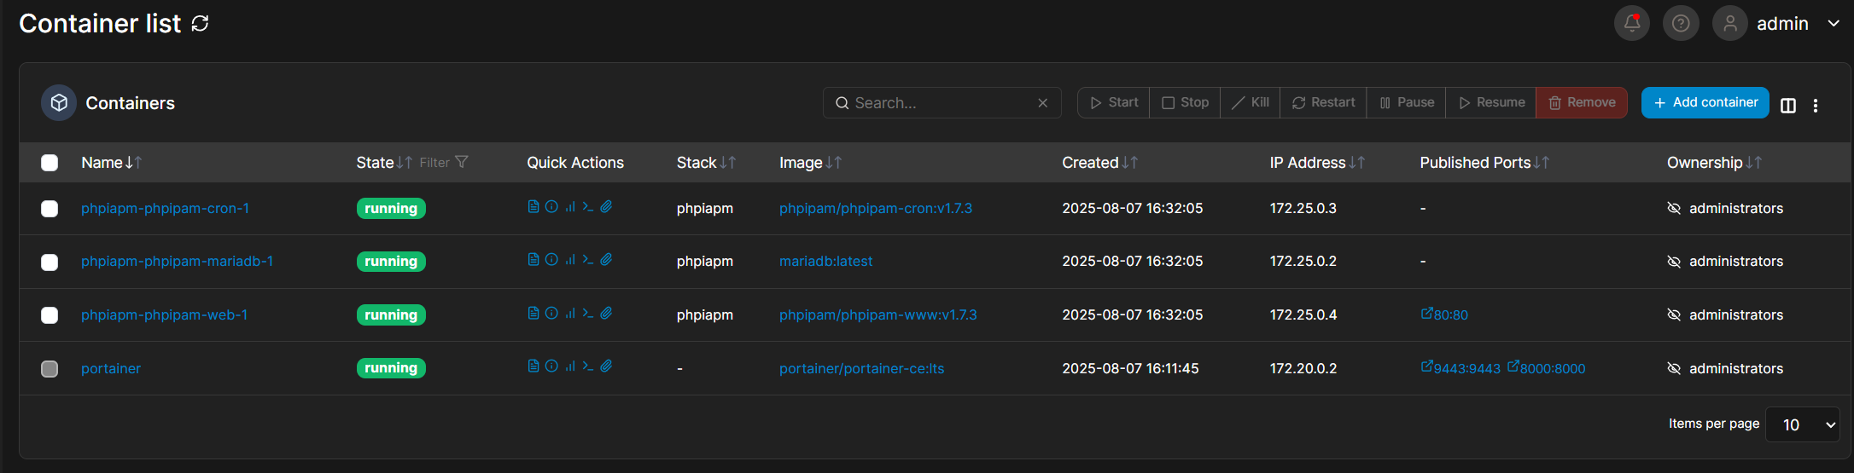The width and height of the screenshot is (1854, 473).
Task: Check the phpiapm-phpipam-cron-1 row checkbox
Action: (x=50, y=209)
